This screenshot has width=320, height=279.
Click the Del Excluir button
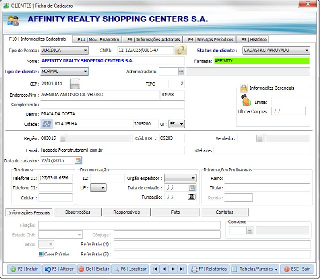point(93,269)
